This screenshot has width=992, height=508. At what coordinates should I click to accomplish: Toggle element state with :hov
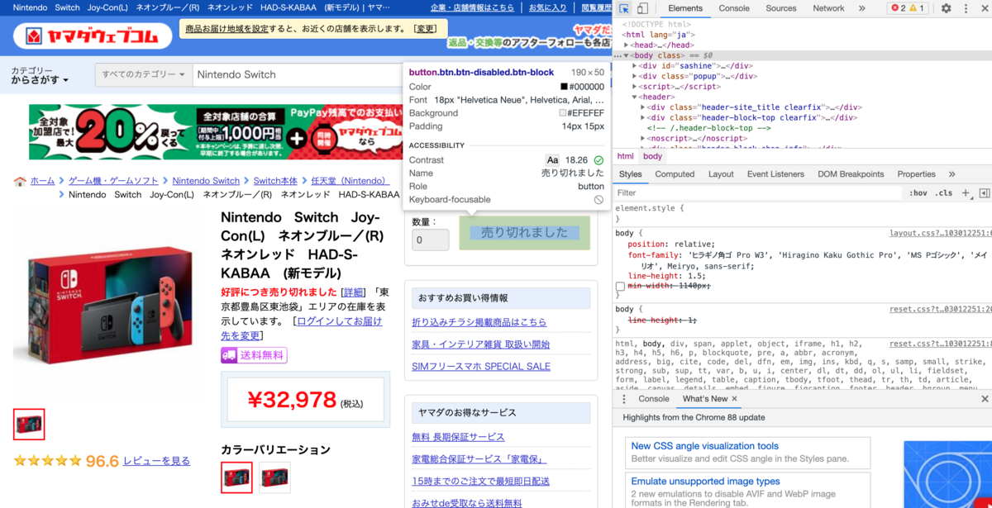918,192
